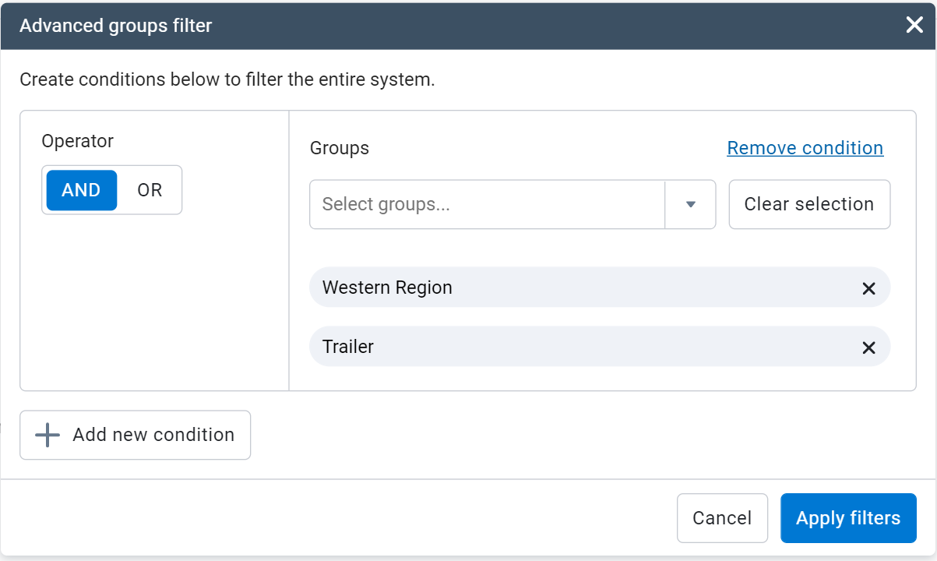Toggle the operator back to AND
The width and height of the screenshot is (937, 561).
[x=81, y=189]
